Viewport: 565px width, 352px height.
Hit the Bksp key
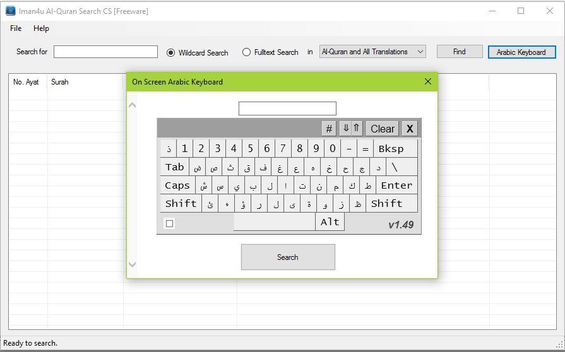395,148
